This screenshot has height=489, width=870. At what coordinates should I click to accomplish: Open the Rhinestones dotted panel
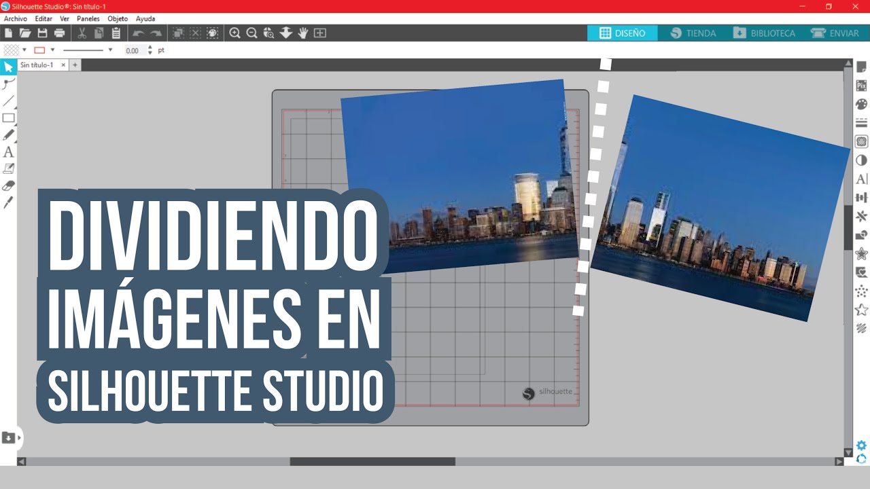point(861,291)
